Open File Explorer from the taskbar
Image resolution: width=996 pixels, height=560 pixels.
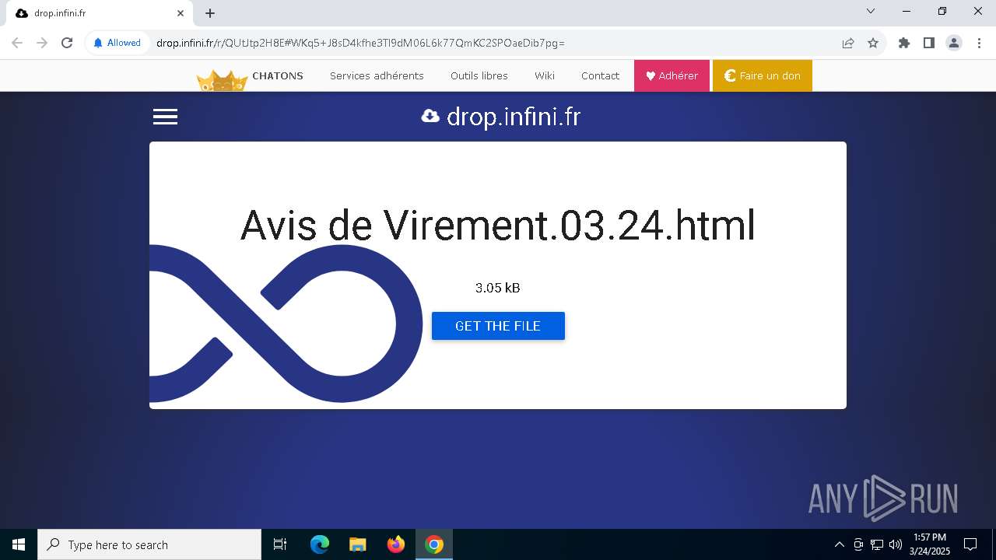pos(358,544)
